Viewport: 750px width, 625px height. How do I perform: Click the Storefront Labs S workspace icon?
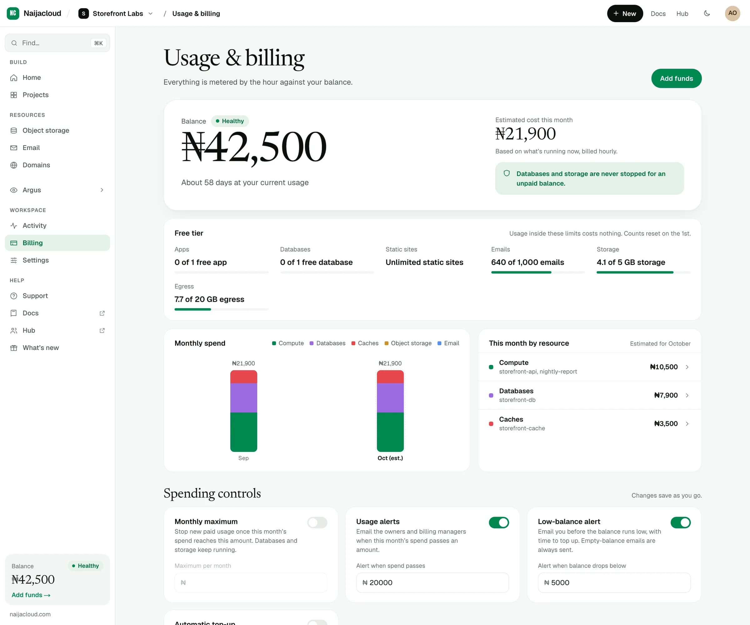83,13
